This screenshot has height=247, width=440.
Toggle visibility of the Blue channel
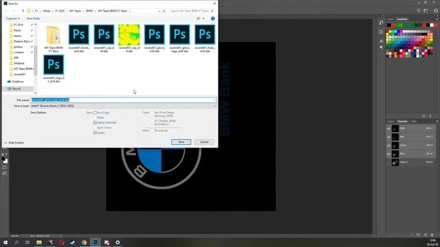[388, 154]
